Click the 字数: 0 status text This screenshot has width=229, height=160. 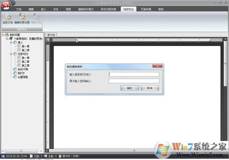[52, 156]
